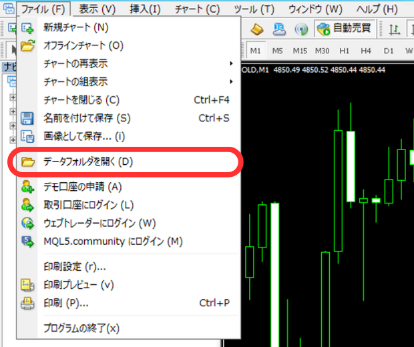Click the Web Trader login globe icon

(x=27, y=224)
